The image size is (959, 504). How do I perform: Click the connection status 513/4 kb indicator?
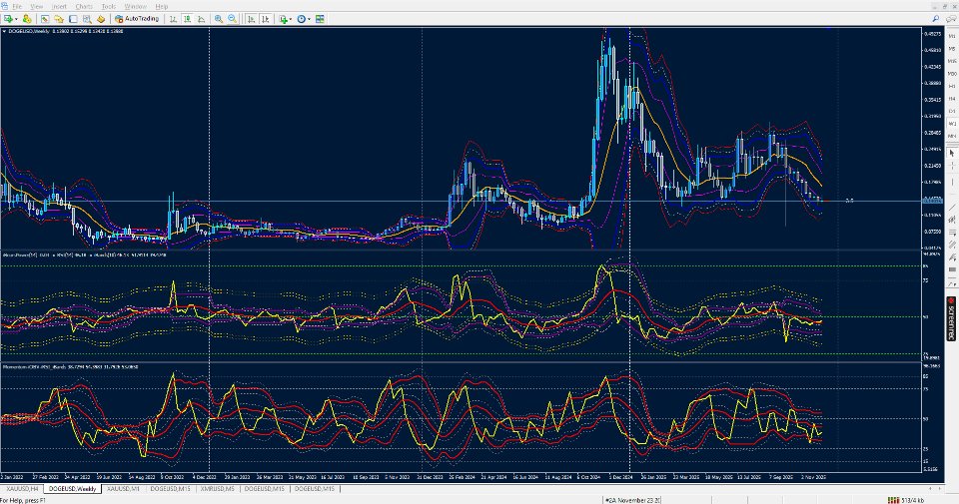pos(907,500)
